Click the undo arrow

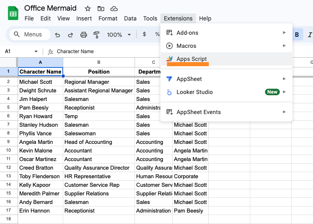57,35
